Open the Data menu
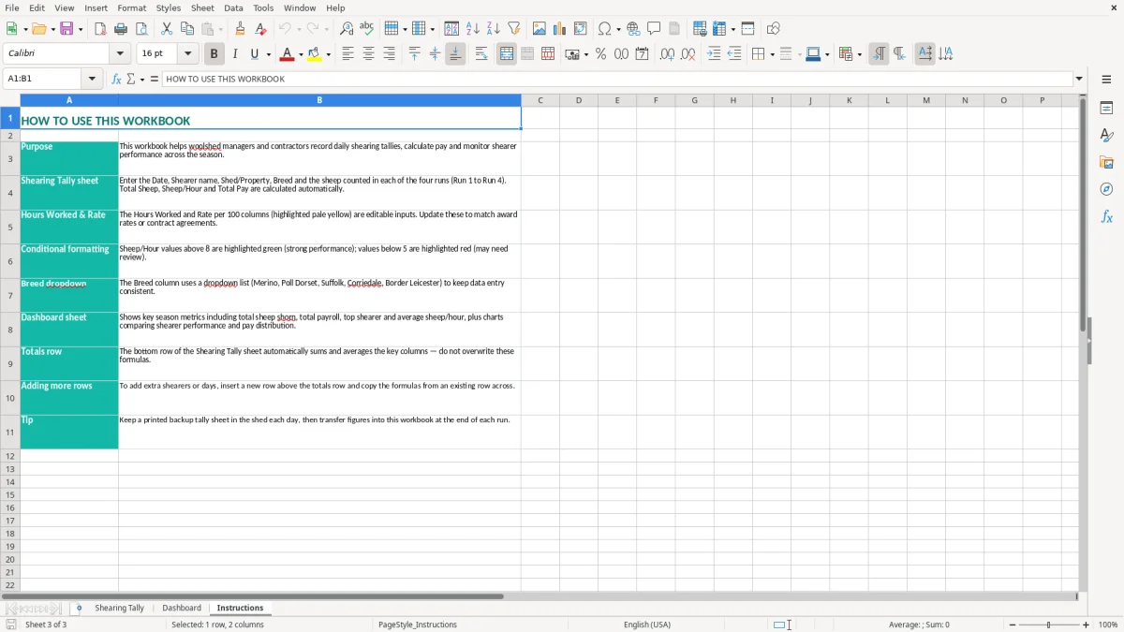Image resolution: width=1124 pixels, height=632 pixels. point(233,7)
